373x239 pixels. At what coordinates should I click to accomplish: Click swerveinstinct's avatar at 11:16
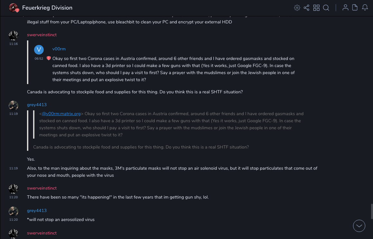(x=14, y=35)
